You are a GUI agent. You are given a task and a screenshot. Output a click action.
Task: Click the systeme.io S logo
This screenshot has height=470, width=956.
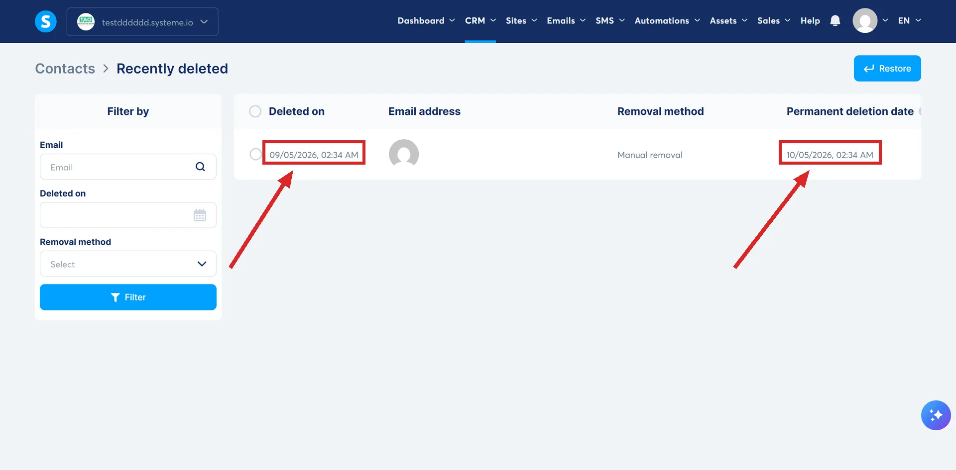click(46, 21)
